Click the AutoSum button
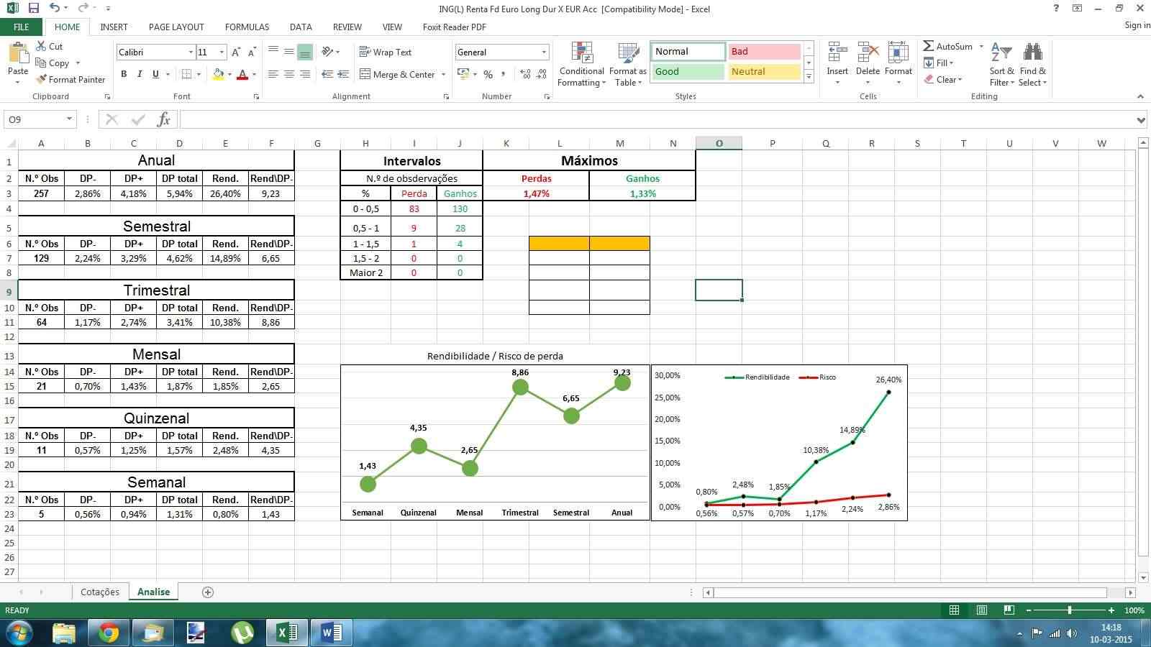 [947, 46]
